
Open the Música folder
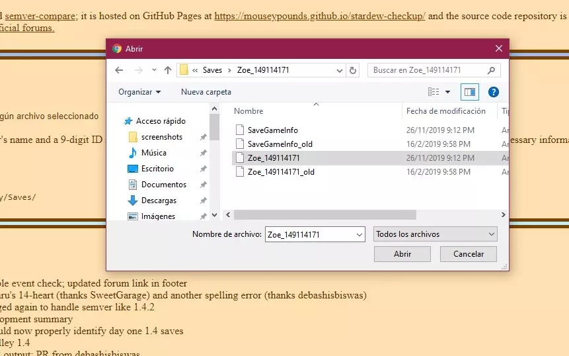click(x=154, y=153)
